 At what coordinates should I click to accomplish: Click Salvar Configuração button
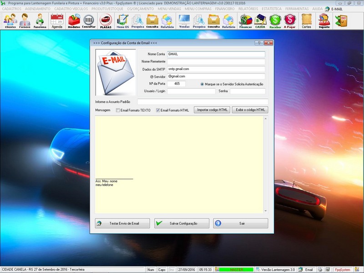click(x=182, y=223)
